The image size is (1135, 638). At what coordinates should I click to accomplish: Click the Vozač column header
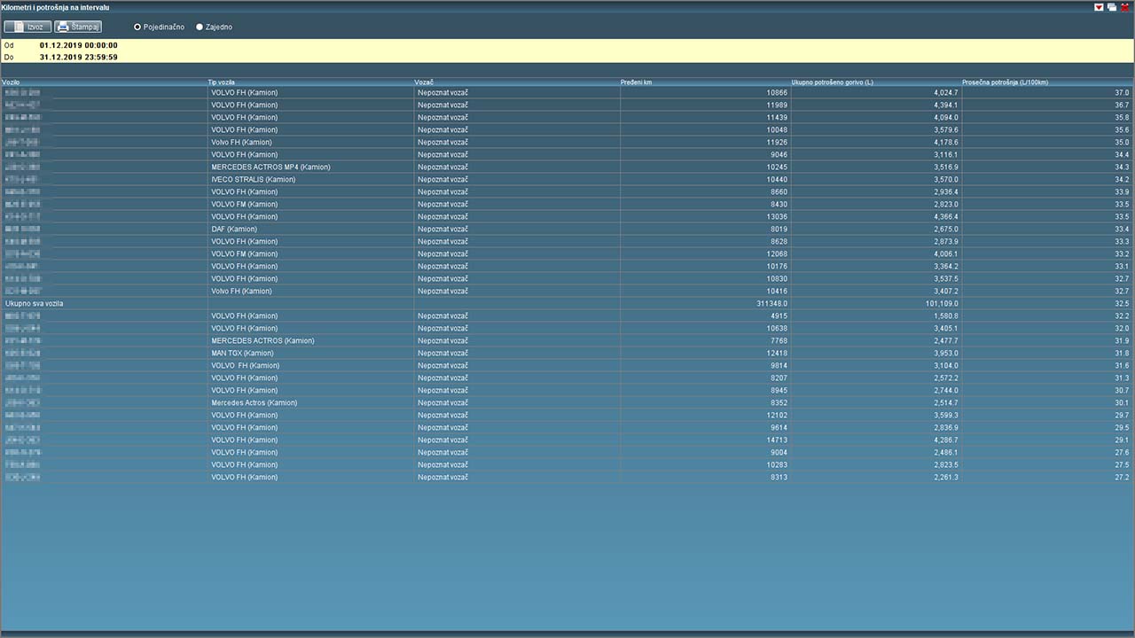424,82
